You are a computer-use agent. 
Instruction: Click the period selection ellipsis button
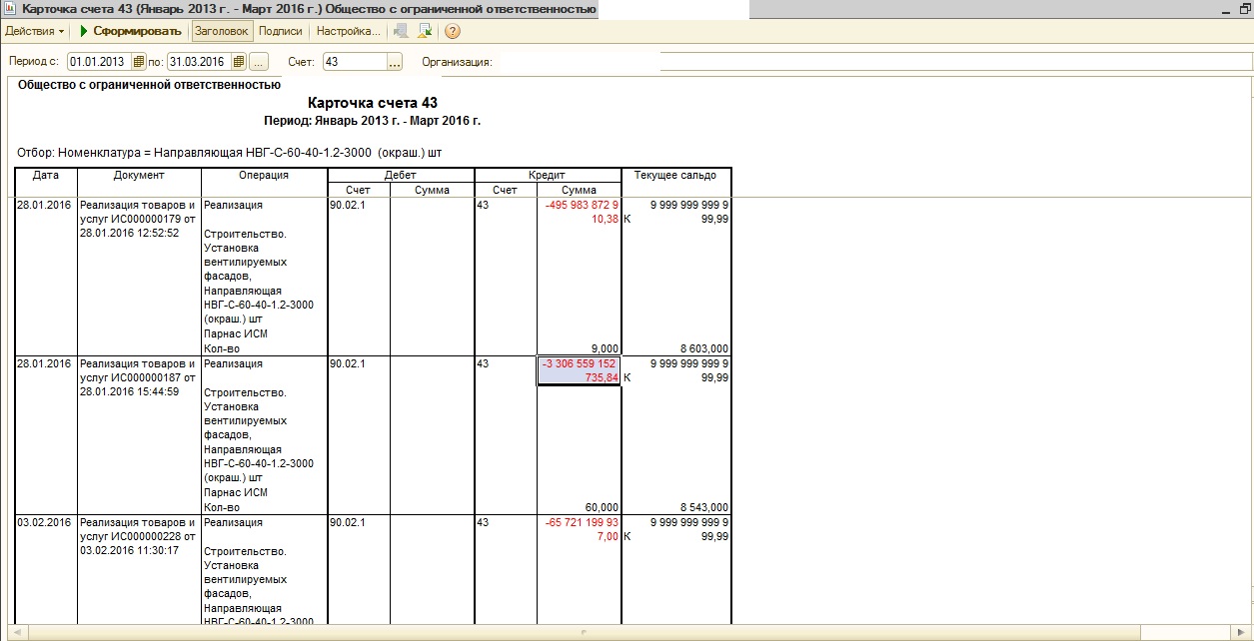(259, 62)
